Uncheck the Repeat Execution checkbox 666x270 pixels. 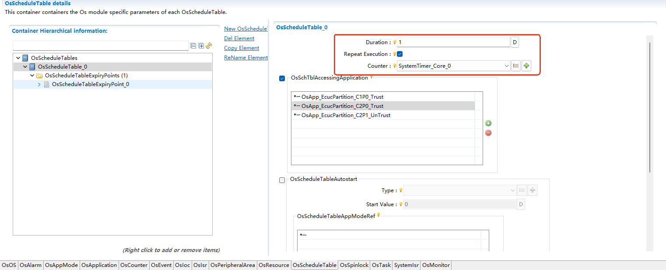pyautogui.click(x=400, y=54)
